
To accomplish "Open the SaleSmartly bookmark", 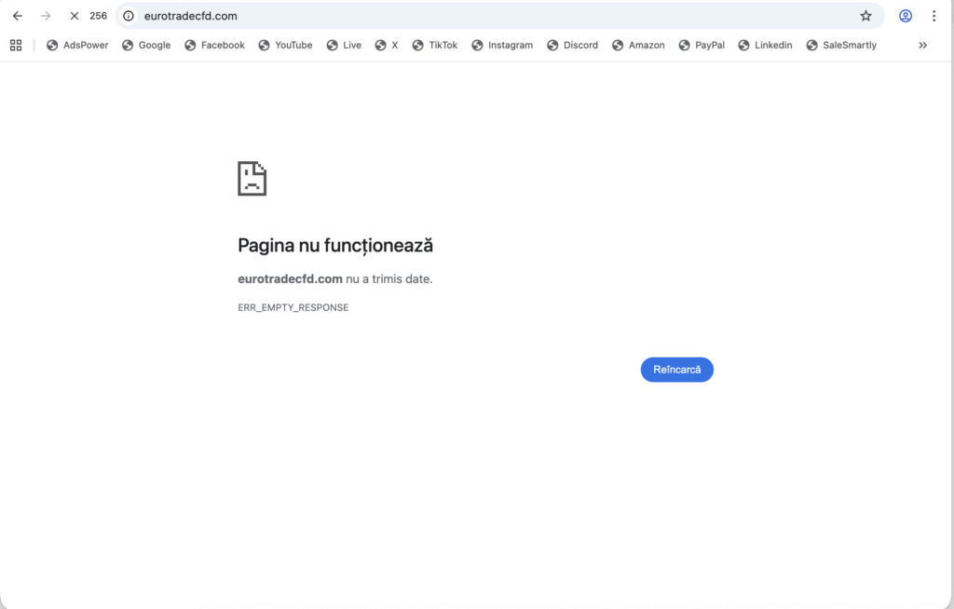I will tap(841, 45).
